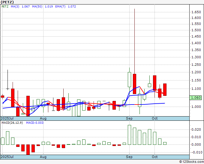This screenshot has width=204, height=164.
Task: Click Oct on the price chart timeline
Action: coord(155,118)
